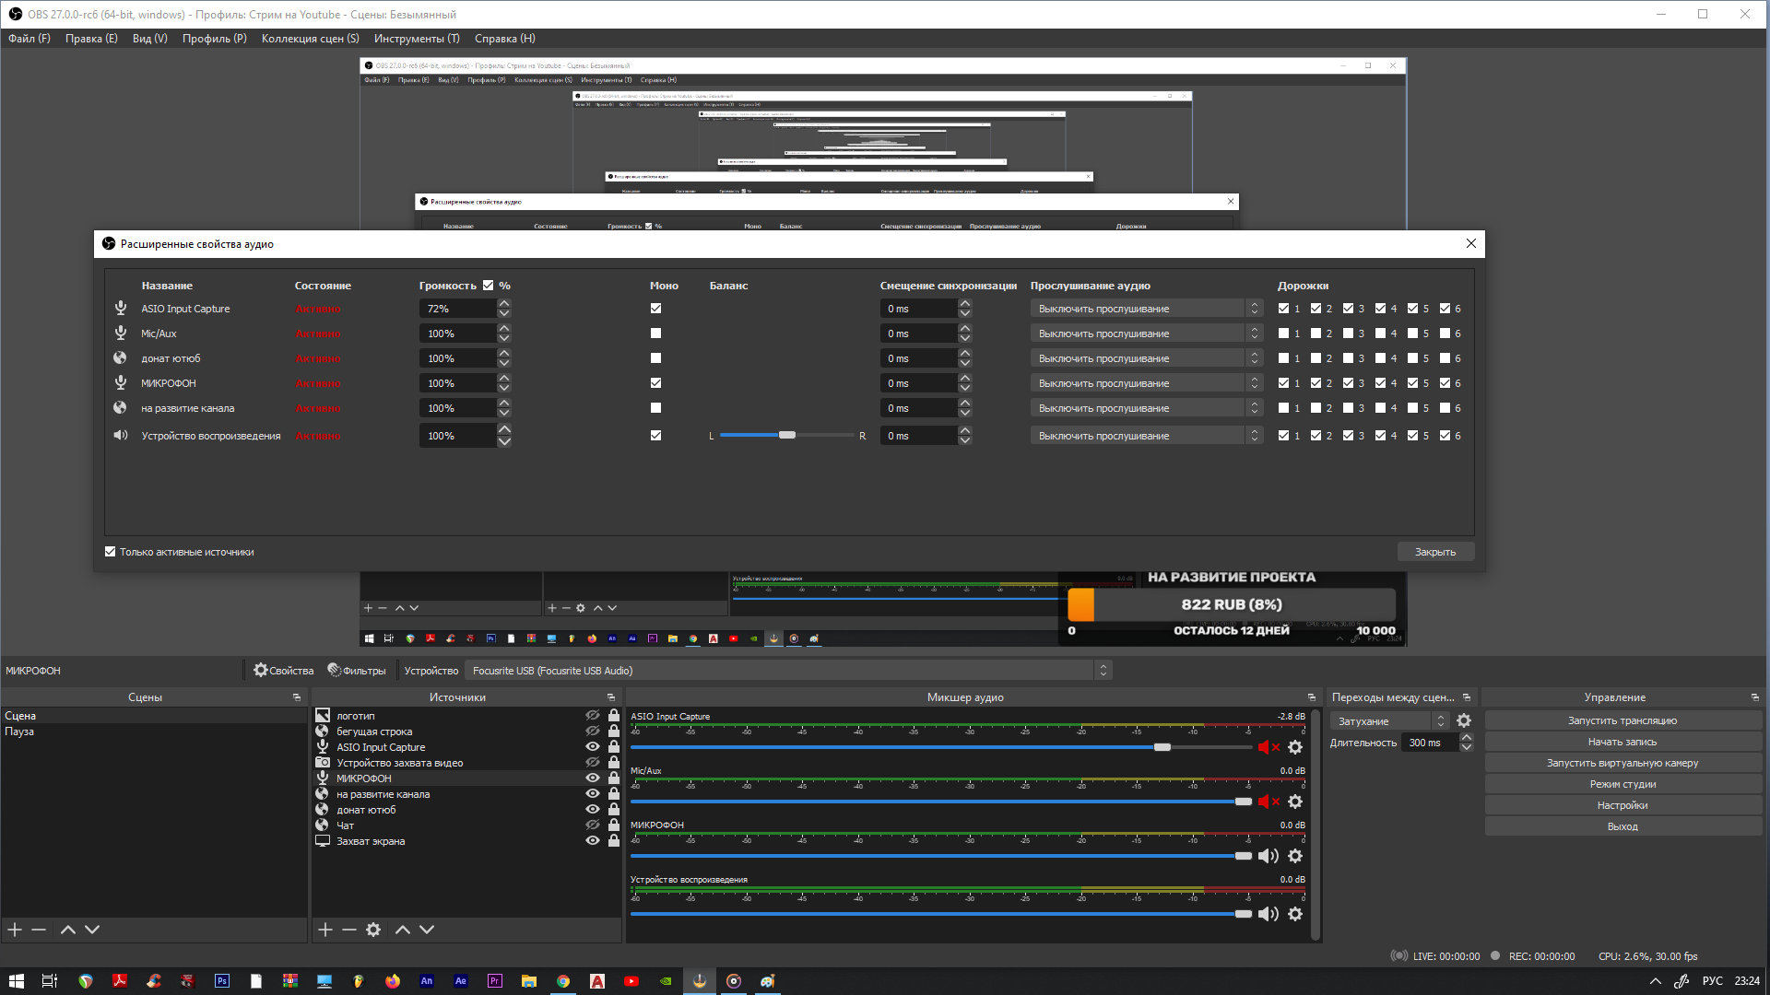Unmute the ASIO Input Capture mixer channel
The width and height of the screenshot is (1770, 995).
(1268, 747)
